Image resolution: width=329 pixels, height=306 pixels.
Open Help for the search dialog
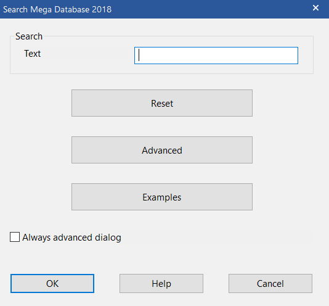pyautogui.click(x=161, y=283)
